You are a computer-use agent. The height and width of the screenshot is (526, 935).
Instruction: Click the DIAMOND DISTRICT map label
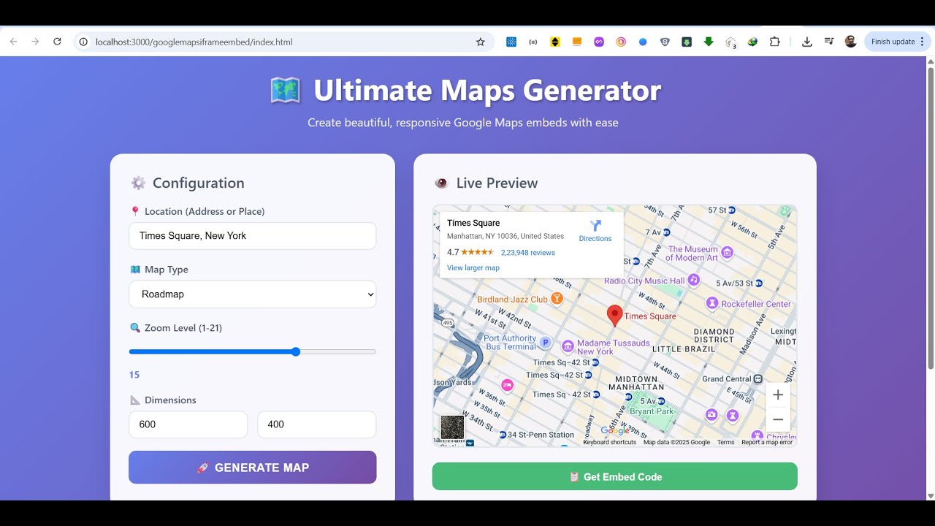(x=714, y=335)
